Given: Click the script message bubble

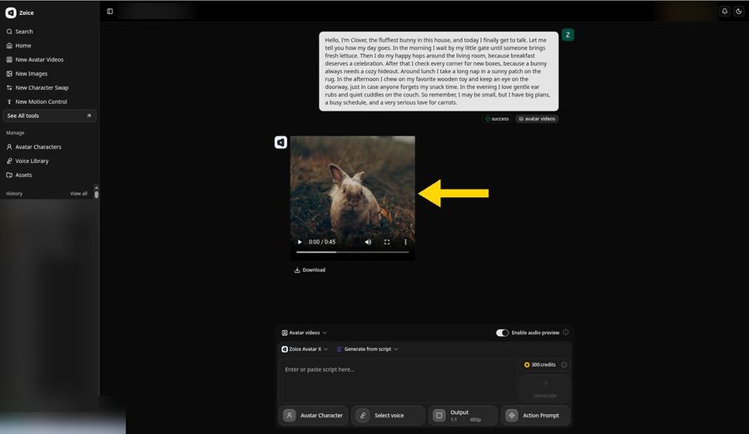Looking at the screenshot, I should tap(439, 72).
